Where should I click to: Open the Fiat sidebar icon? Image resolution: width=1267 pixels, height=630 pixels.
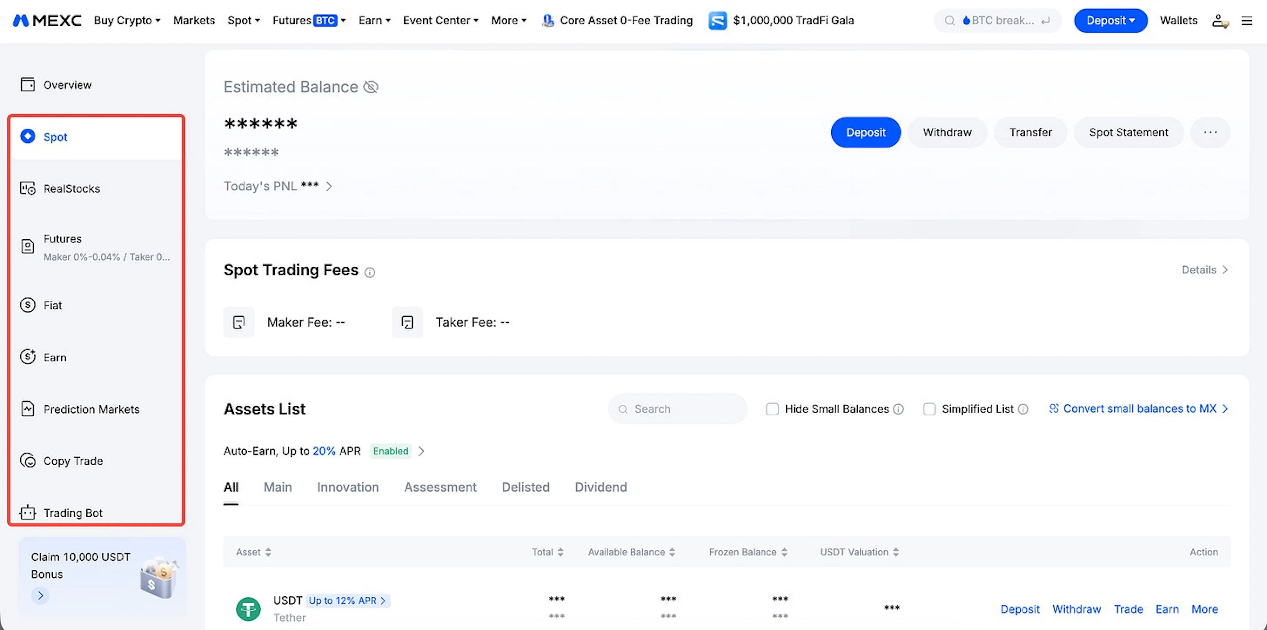click(27, 305)
